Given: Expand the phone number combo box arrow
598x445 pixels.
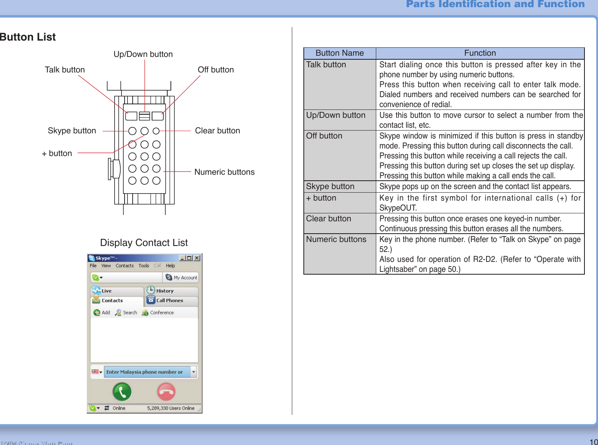Looking at the screenshot, I should tap(193, 372).
